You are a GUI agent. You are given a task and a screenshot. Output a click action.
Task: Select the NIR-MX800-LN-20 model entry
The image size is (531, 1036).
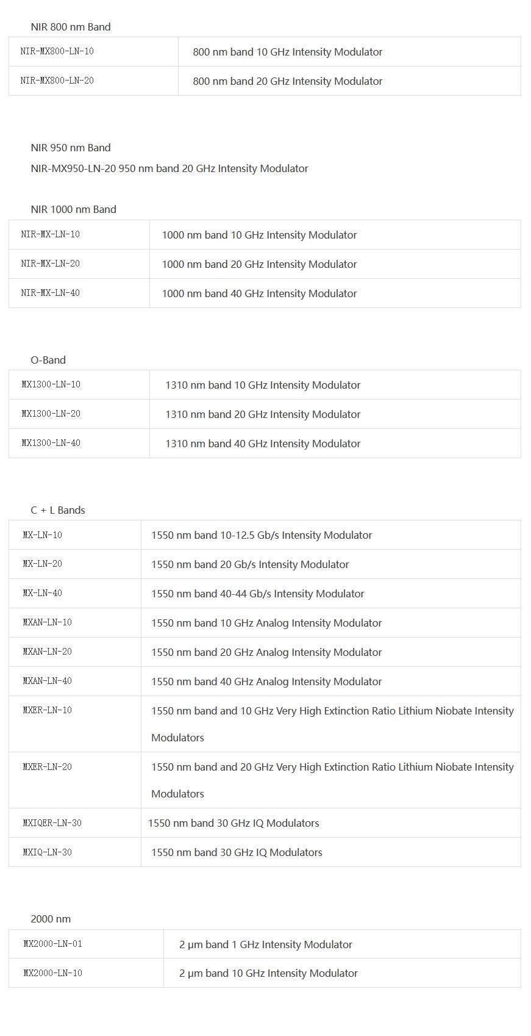point(57,81)
